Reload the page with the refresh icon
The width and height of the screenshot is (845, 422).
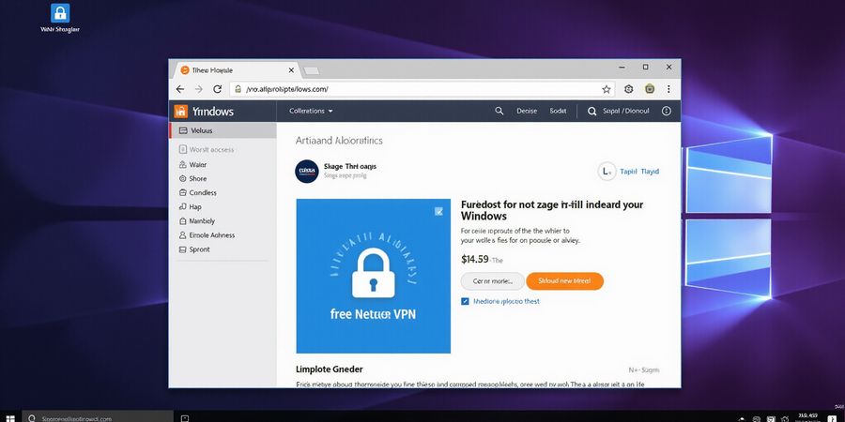click(x=217, y=89)
